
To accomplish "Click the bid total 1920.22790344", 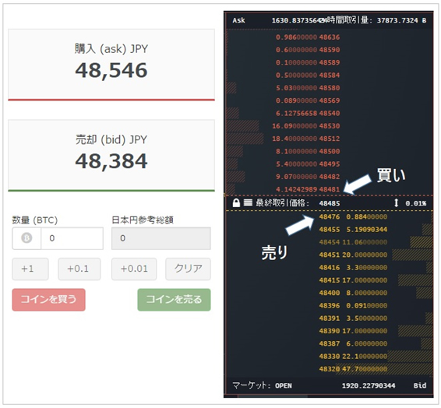I will (x=369, y=385).
